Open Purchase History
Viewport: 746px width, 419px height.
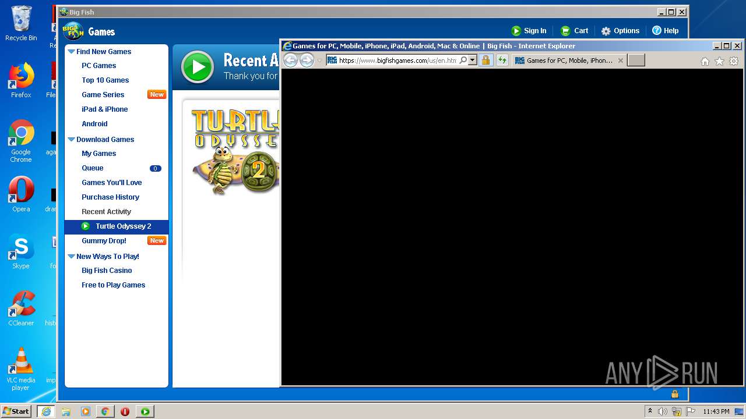(x=110, y=197)
